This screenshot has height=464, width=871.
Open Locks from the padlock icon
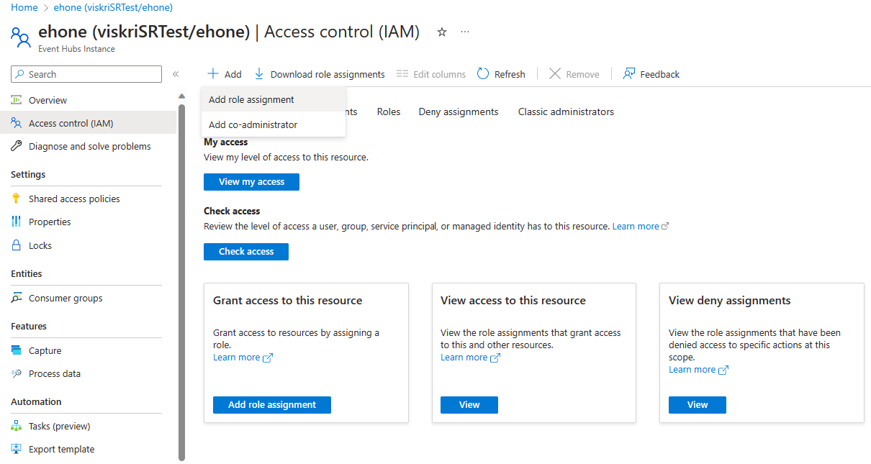[17, 245]
